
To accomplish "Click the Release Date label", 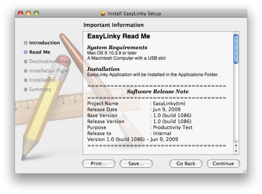I will point(102,110).
